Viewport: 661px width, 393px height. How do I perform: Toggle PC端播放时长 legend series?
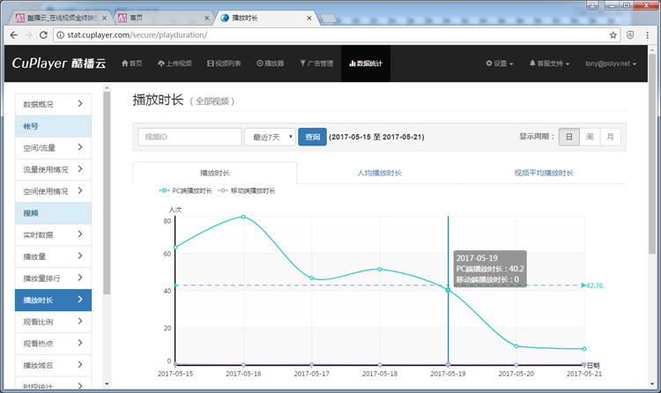186,190
